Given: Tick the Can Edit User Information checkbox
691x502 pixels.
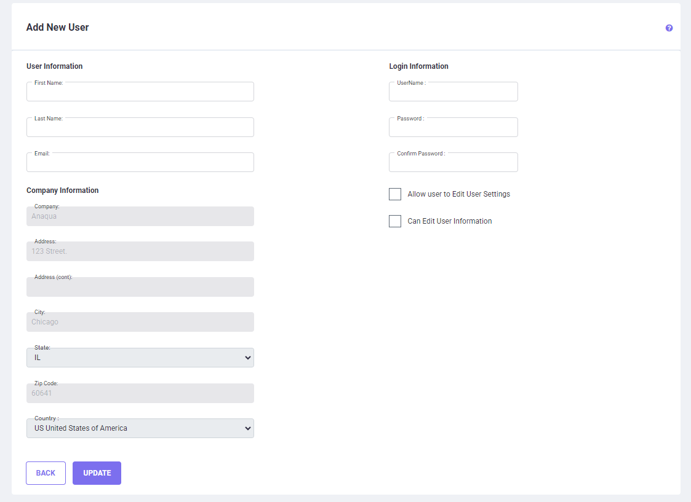Looking at the screenshot, I should pos(395,221).
